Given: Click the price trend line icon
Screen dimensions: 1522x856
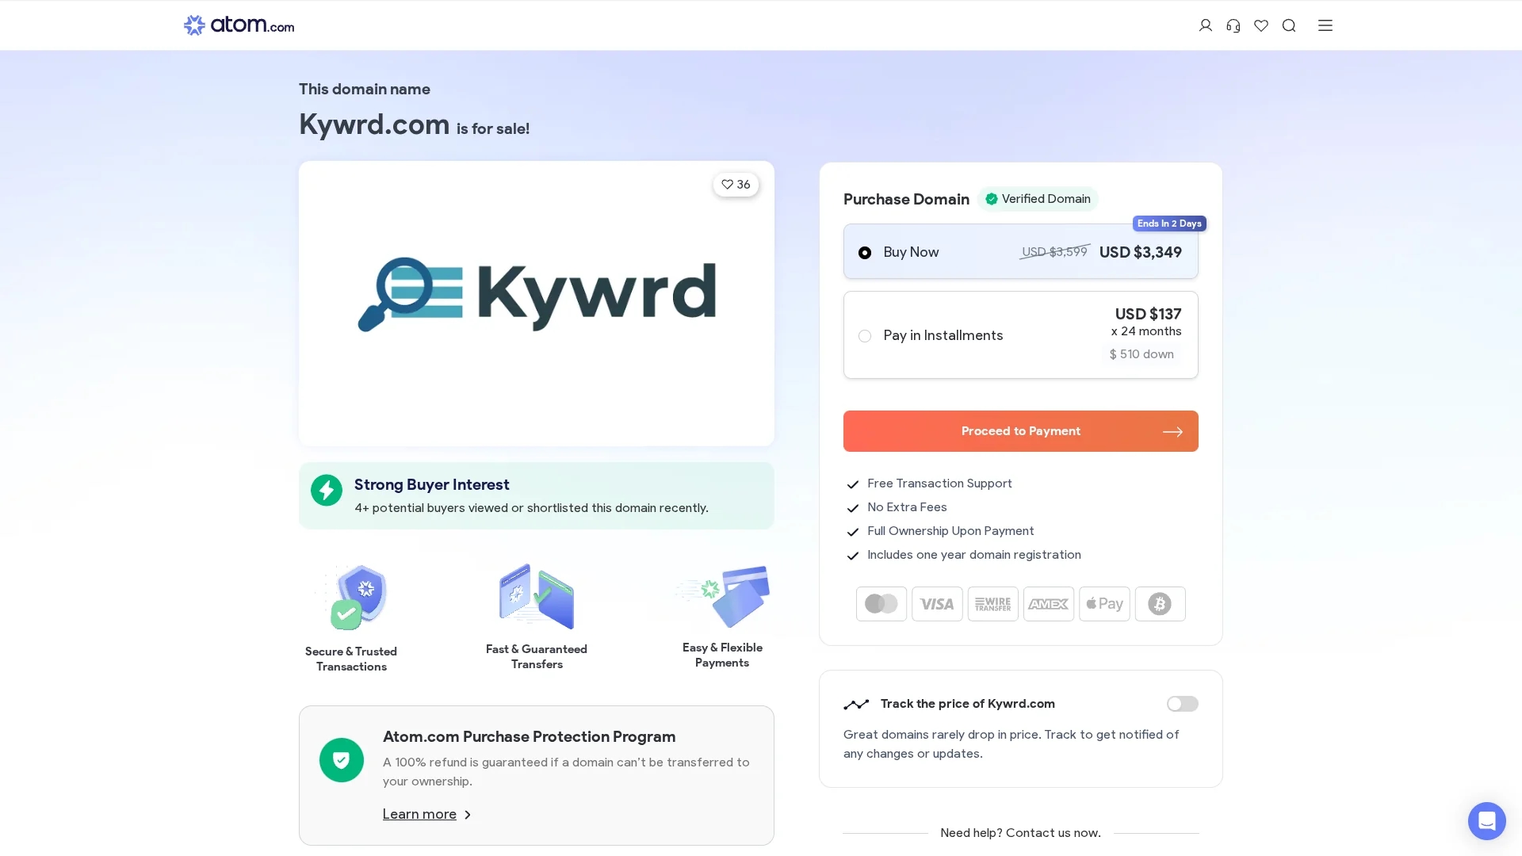Looking at the screenshot, I should 856,704.
